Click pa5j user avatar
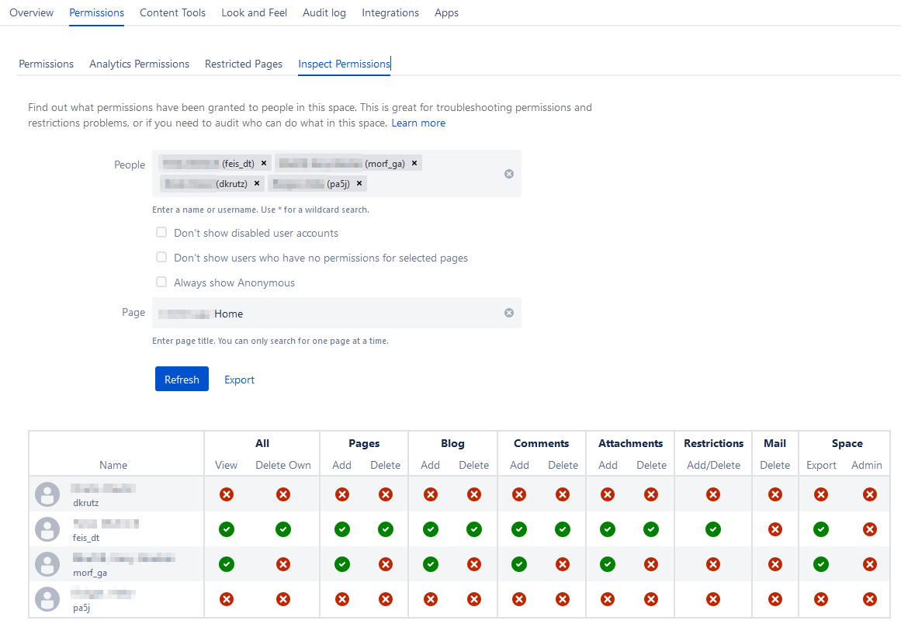 pos(47,599)
